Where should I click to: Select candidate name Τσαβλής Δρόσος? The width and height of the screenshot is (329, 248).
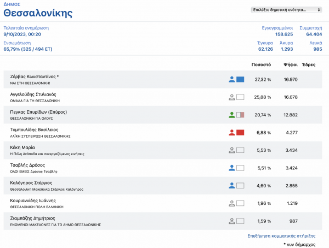click(x=27, y=165)
